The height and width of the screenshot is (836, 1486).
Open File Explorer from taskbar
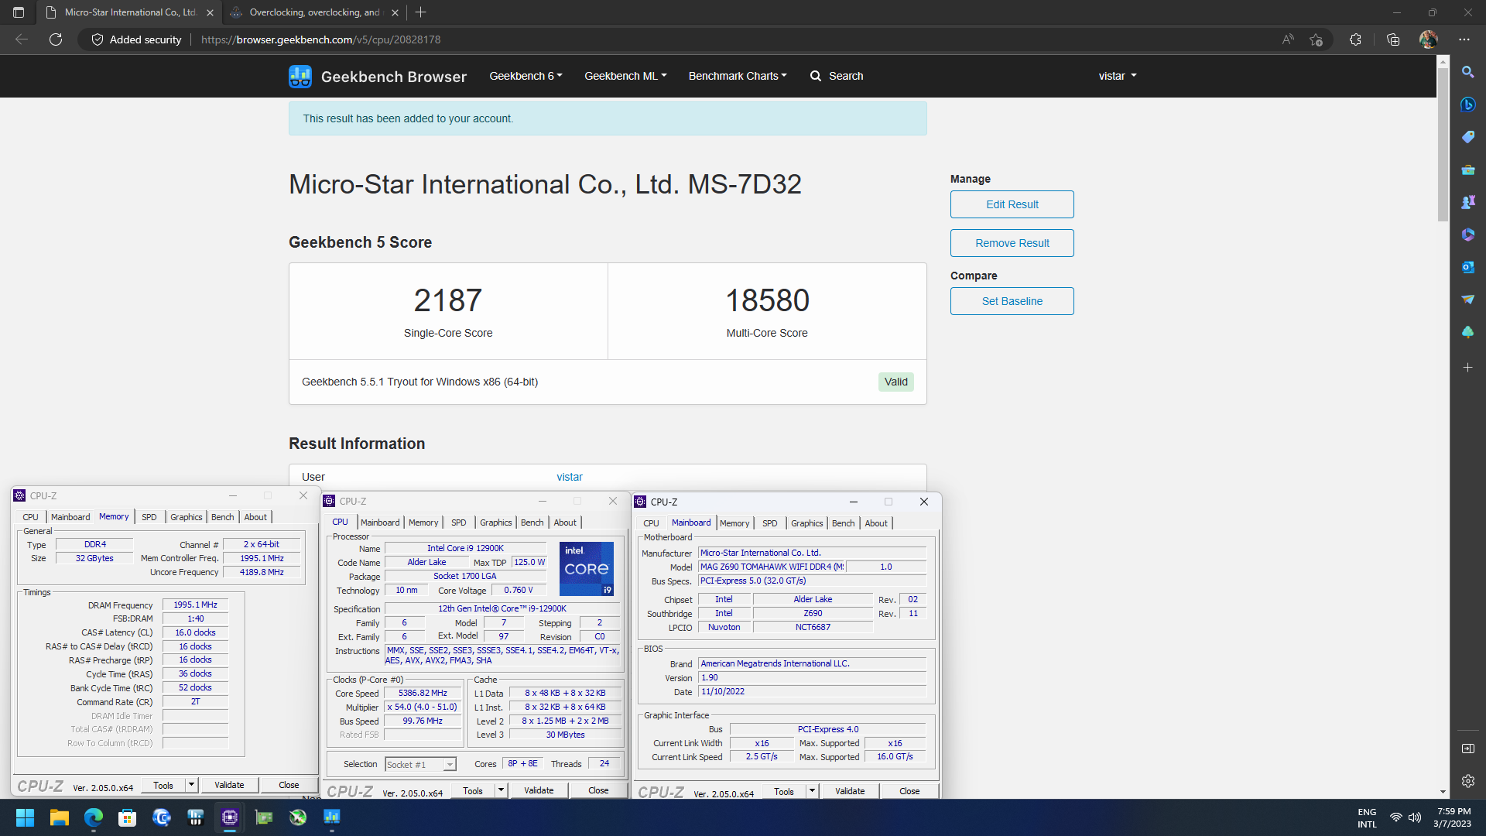[x=59, y=817]
